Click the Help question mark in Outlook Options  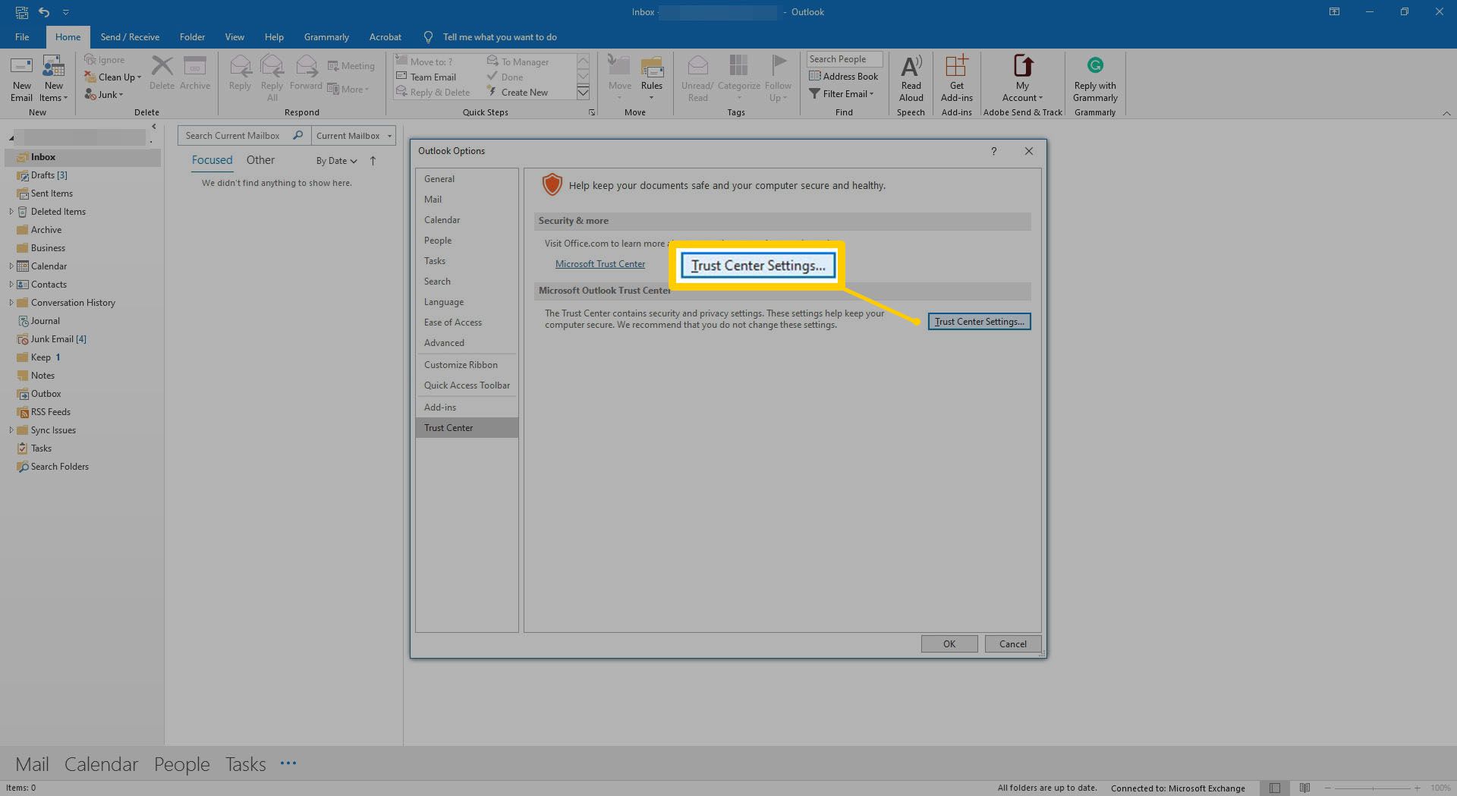993,151
